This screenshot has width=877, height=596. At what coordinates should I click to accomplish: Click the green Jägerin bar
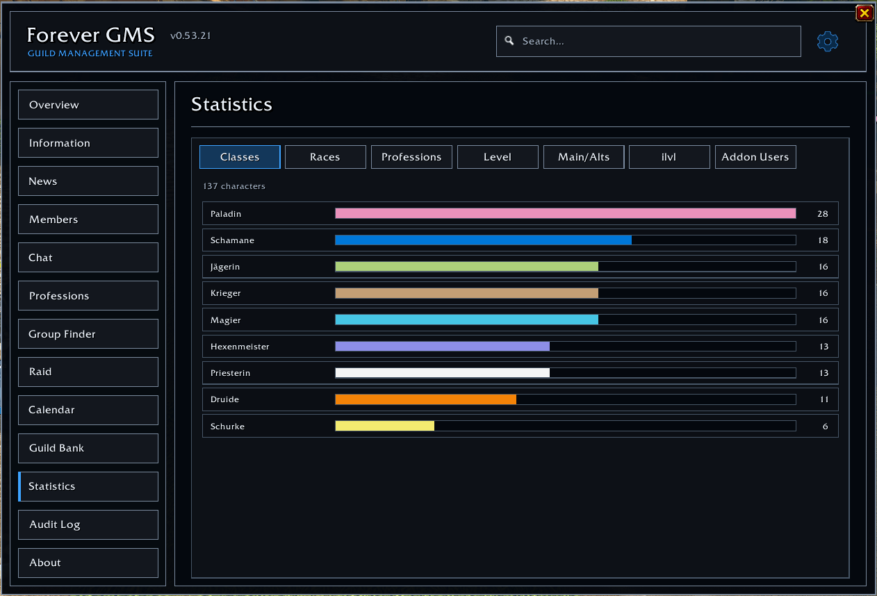point(467,267)
